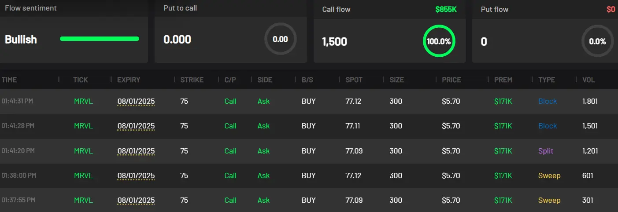Open MRVL ticker in 01:37:55 PM row
This screenshot has height=212, width=618.
pyautogui.click(x=83, y=200)
